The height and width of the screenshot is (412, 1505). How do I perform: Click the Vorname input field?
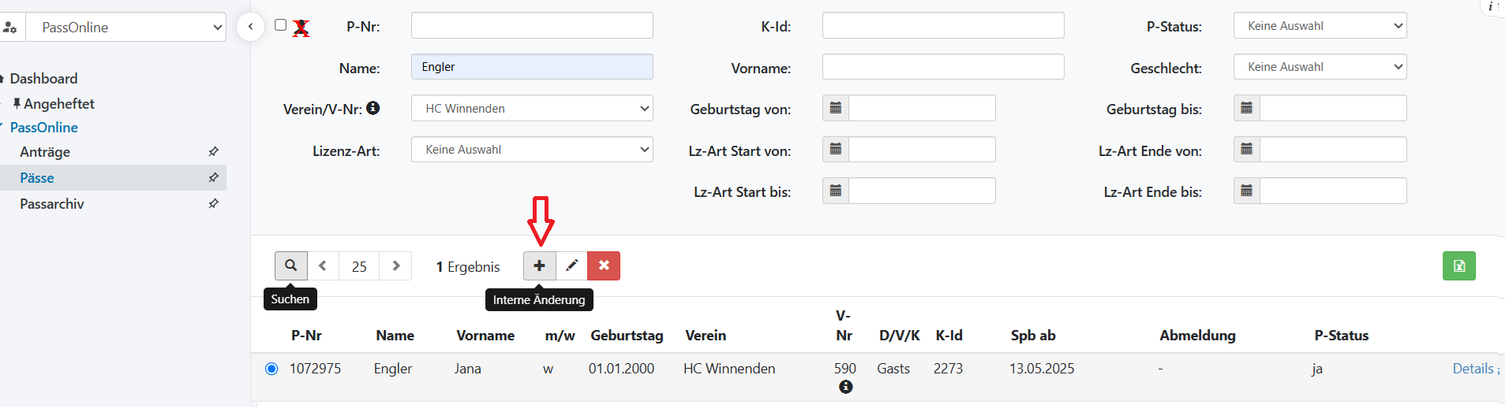(x=942, y=67)
